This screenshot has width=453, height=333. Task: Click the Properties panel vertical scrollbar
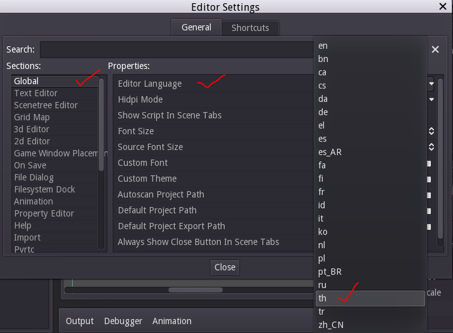pyautogui.click(x=440, y=158)
